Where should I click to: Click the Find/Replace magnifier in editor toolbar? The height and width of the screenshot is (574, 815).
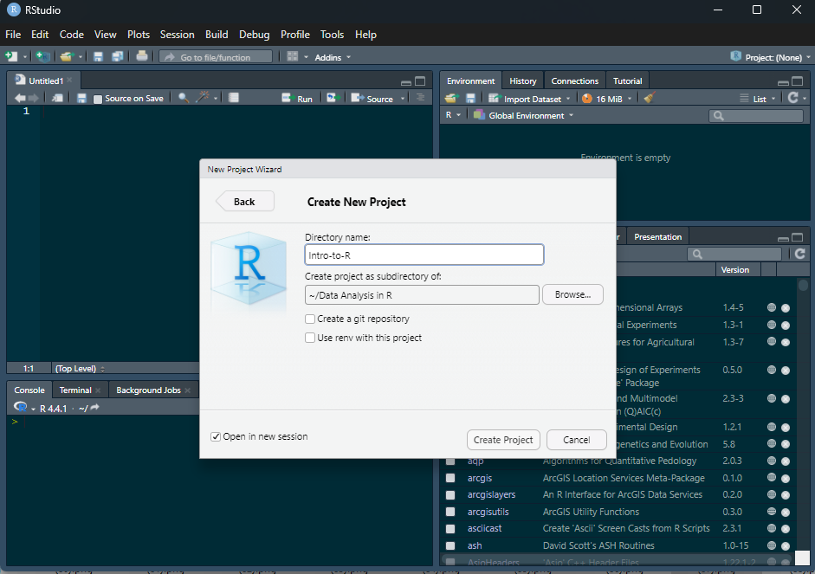tap(184, 99)
